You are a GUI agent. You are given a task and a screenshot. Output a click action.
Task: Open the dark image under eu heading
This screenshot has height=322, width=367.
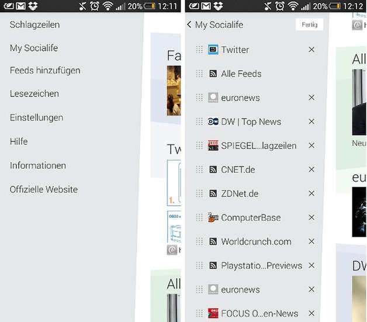pos(359,212)
